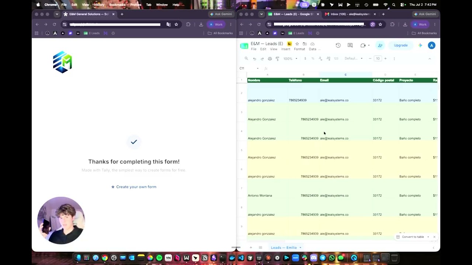The height and width of the screenshot is (265, 472).
Task: Open the zoom 100% dropdown
Action: (291, 59)
